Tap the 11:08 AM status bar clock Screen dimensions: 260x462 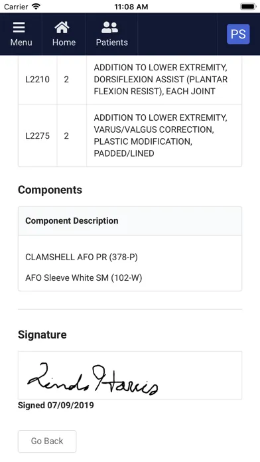[x=131, y=7]
